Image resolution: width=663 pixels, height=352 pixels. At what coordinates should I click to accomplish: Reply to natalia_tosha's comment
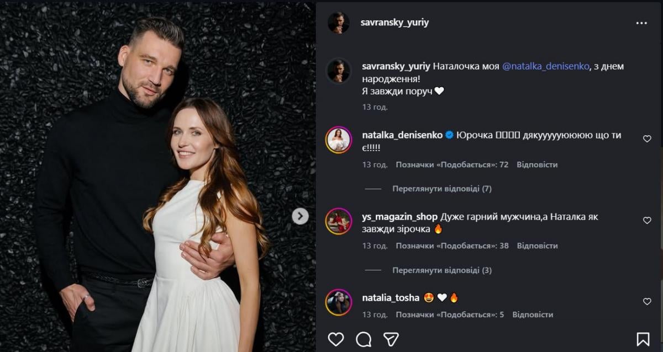[x=533, y=314]
